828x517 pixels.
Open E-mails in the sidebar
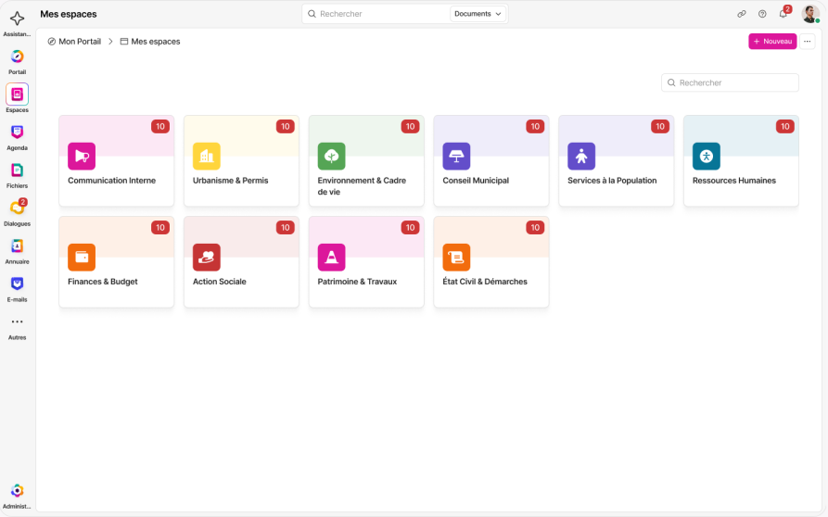(x=17, y=284)
